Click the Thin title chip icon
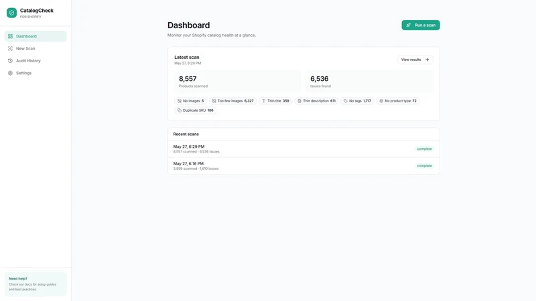This screenshot has height=301, width=536. pyautogui.click(x=263, y=101)
